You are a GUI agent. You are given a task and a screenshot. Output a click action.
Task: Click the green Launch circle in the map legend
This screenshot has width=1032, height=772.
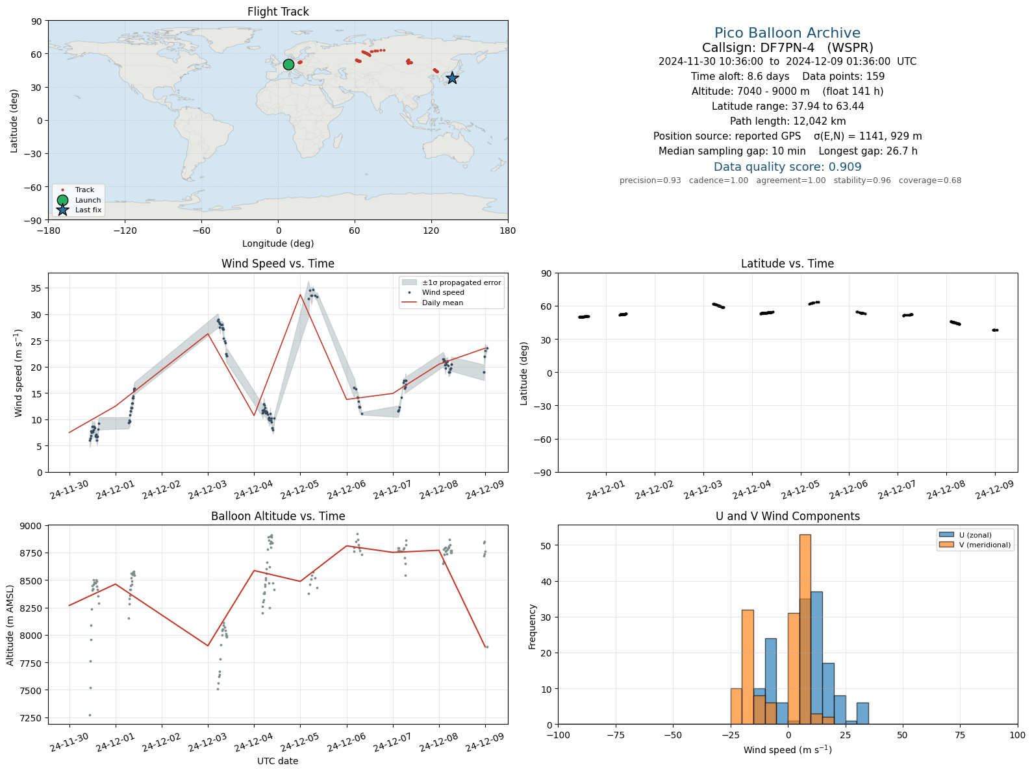tap(62, 200)
